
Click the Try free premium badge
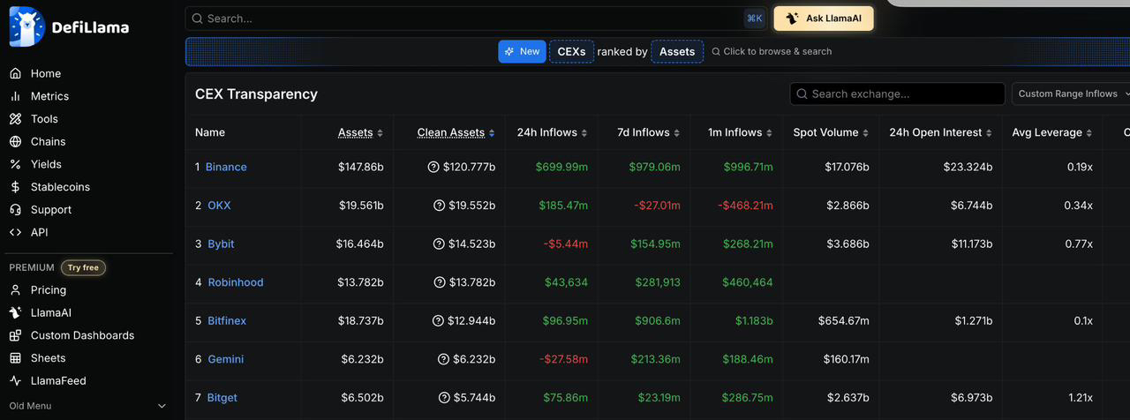click(x=83, y=267)
